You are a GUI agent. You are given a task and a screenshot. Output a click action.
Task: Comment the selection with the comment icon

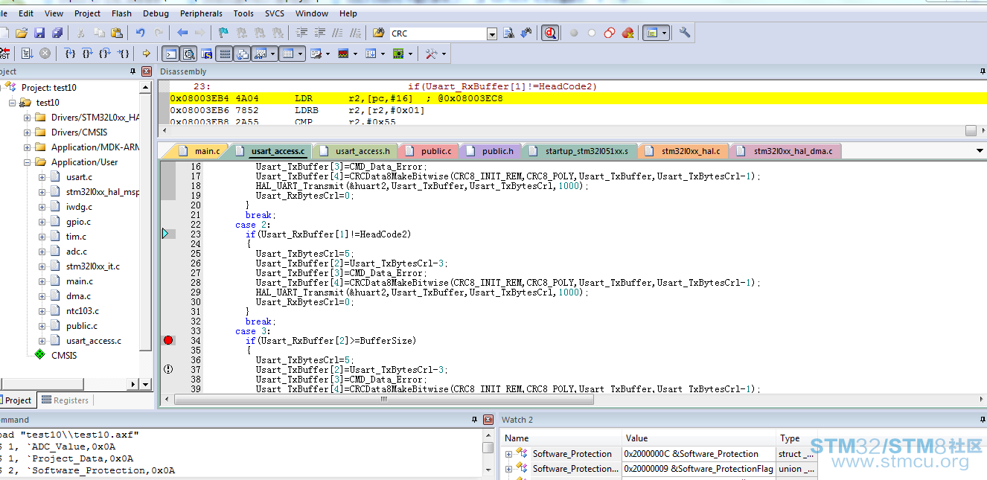coord(337,33)
